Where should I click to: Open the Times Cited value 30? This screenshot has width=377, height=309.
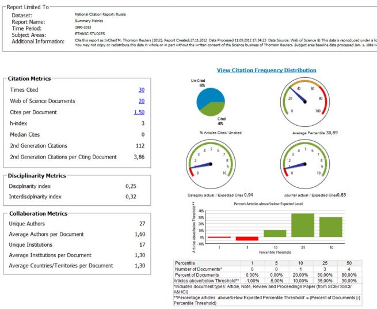coord(142,90)
